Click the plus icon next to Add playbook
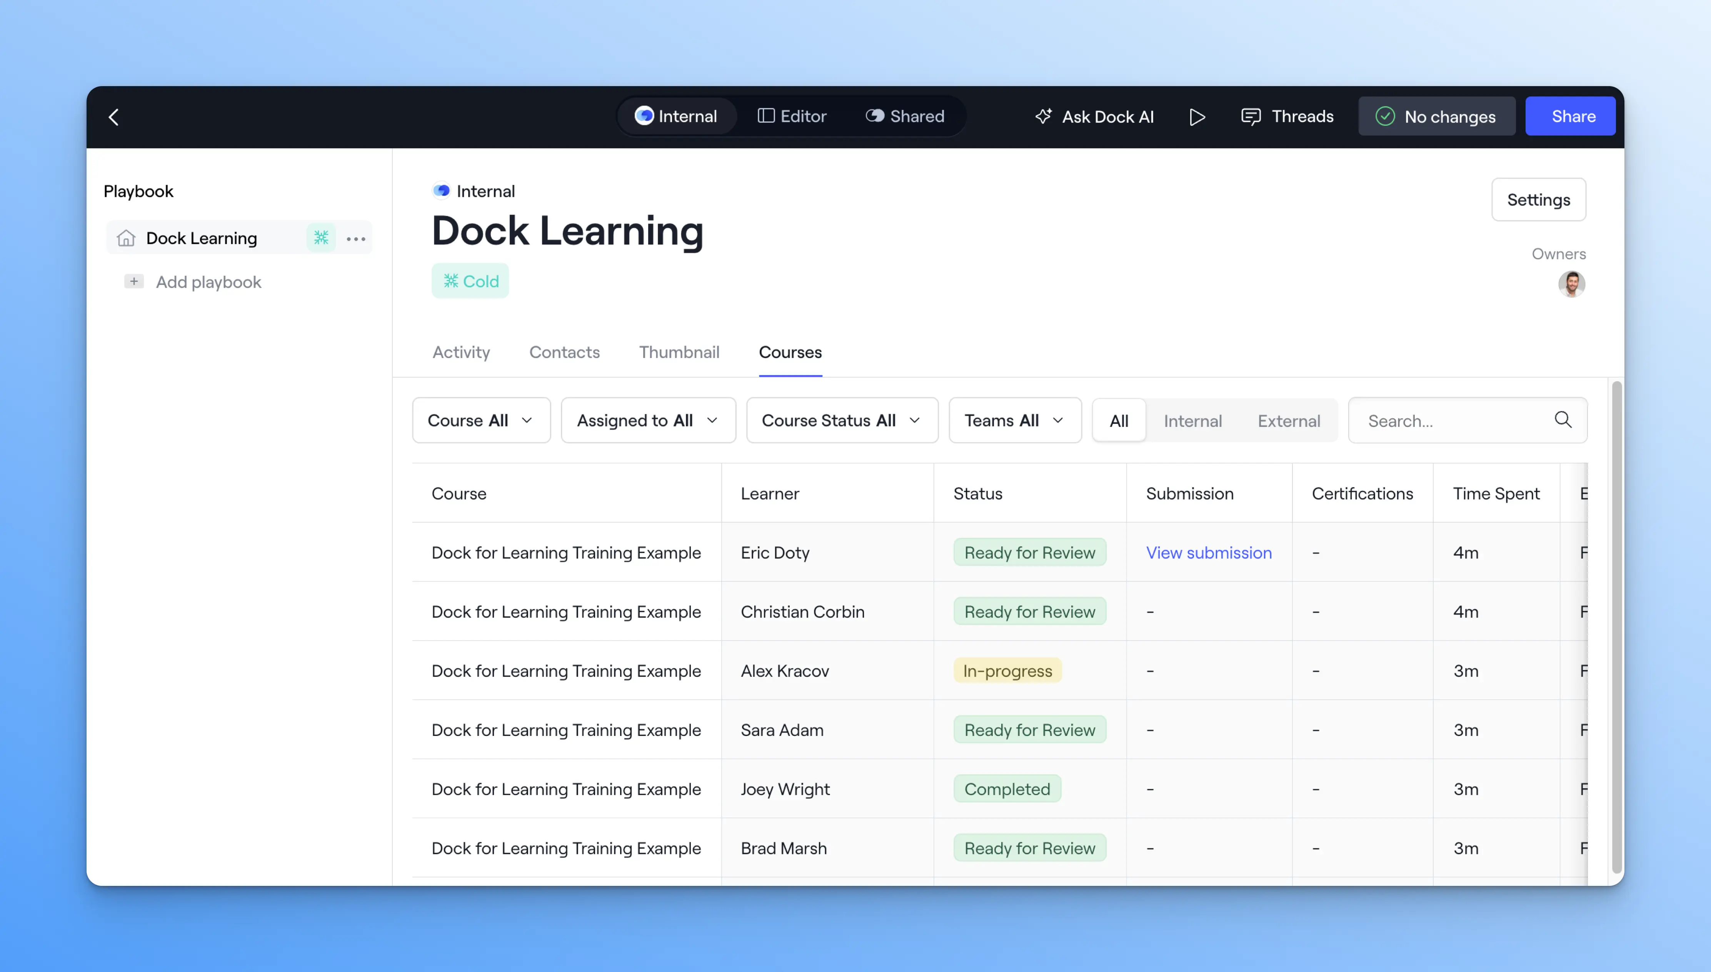 [x=133, y=282]
